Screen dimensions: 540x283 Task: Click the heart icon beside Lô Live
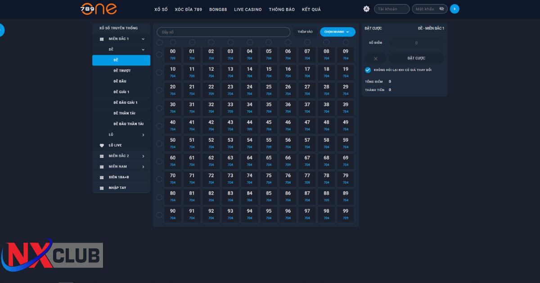point(102,146)
